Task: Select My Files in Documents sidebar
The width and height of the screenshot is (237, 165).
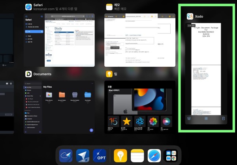Action: click(32, 87)
